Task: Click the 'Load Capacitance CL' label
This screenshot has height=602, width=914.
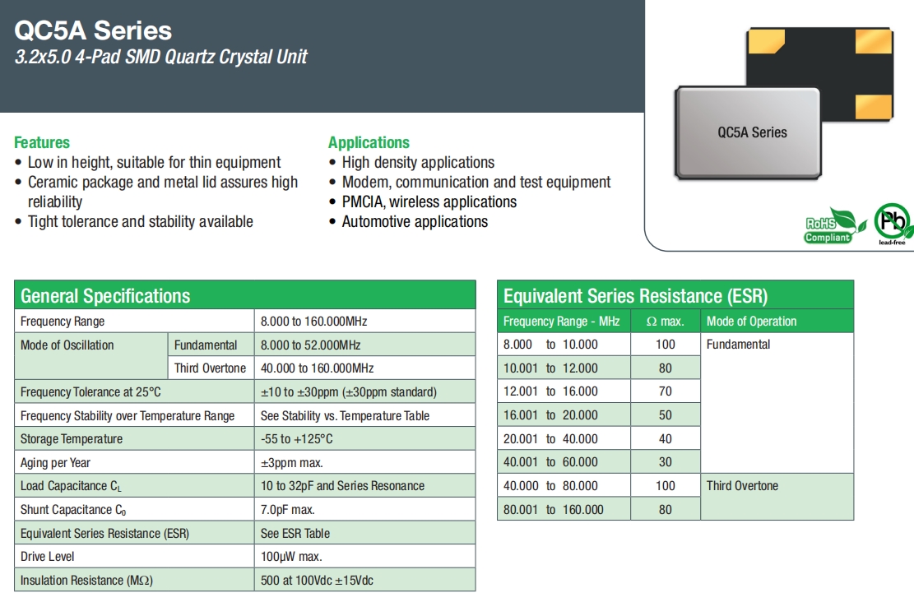Action: click(x=71, y=486)
